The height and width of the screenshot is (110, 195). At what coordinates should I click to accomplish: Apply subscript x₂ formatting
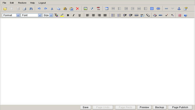point(172,15)
